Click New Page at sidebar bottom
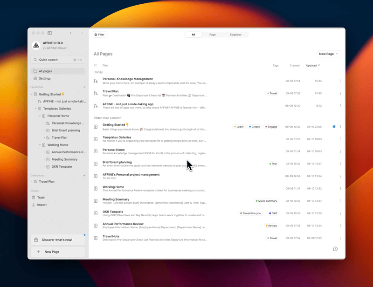The image size is (373, 287). point(58,252)
